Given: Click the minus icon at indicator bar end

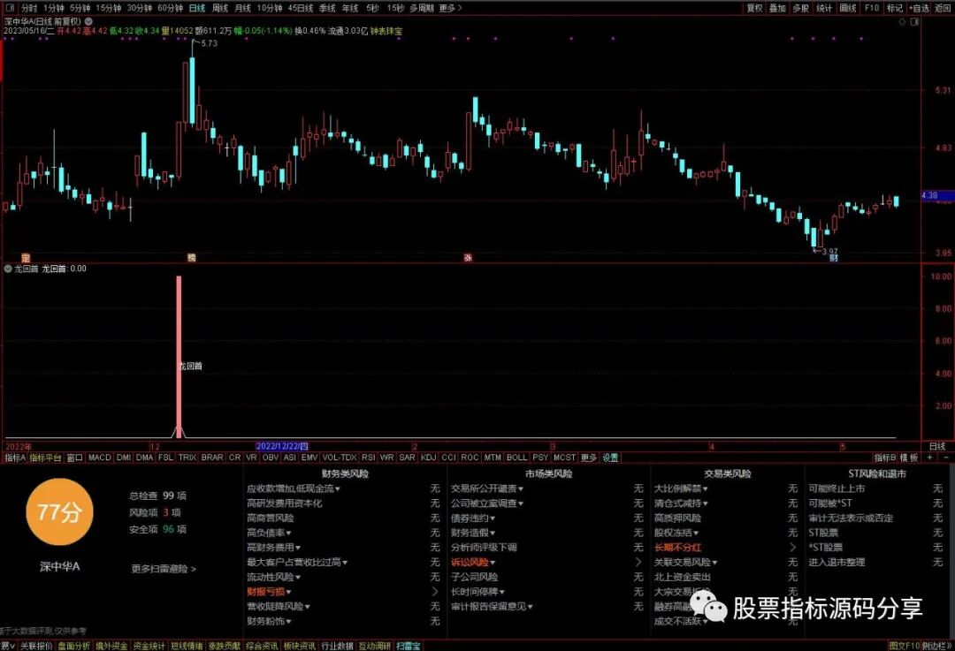Looking at the screenshot, I should tap(946, 458).
